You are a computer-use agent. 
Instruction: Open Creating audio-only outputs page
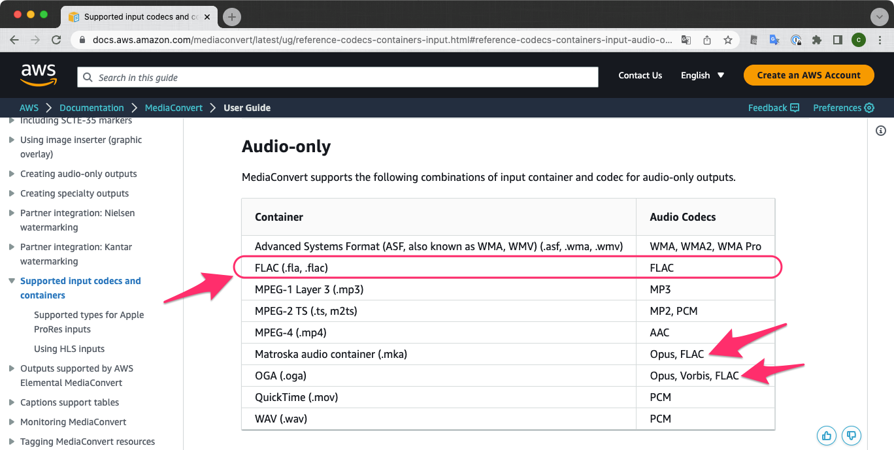(x=78, y=174)
